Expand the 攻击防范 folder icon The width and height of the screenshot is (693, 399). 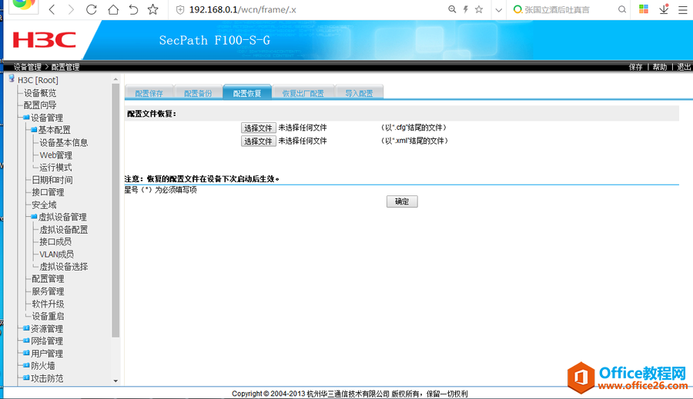pyautogui.click(x=26, y=377)
